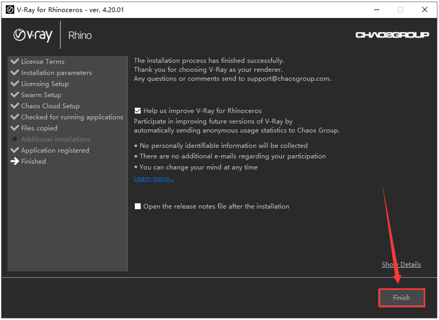Select the Additional installations step
The image size is (439, 320).
click(56, 139)
